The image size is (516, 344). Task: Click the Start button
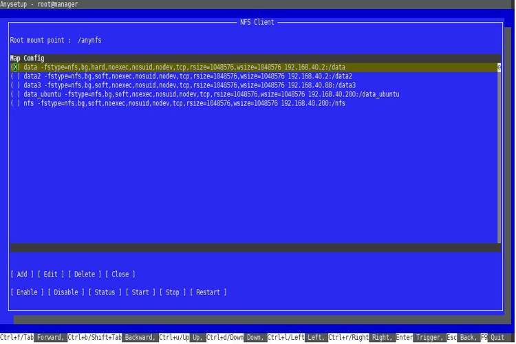140,292
